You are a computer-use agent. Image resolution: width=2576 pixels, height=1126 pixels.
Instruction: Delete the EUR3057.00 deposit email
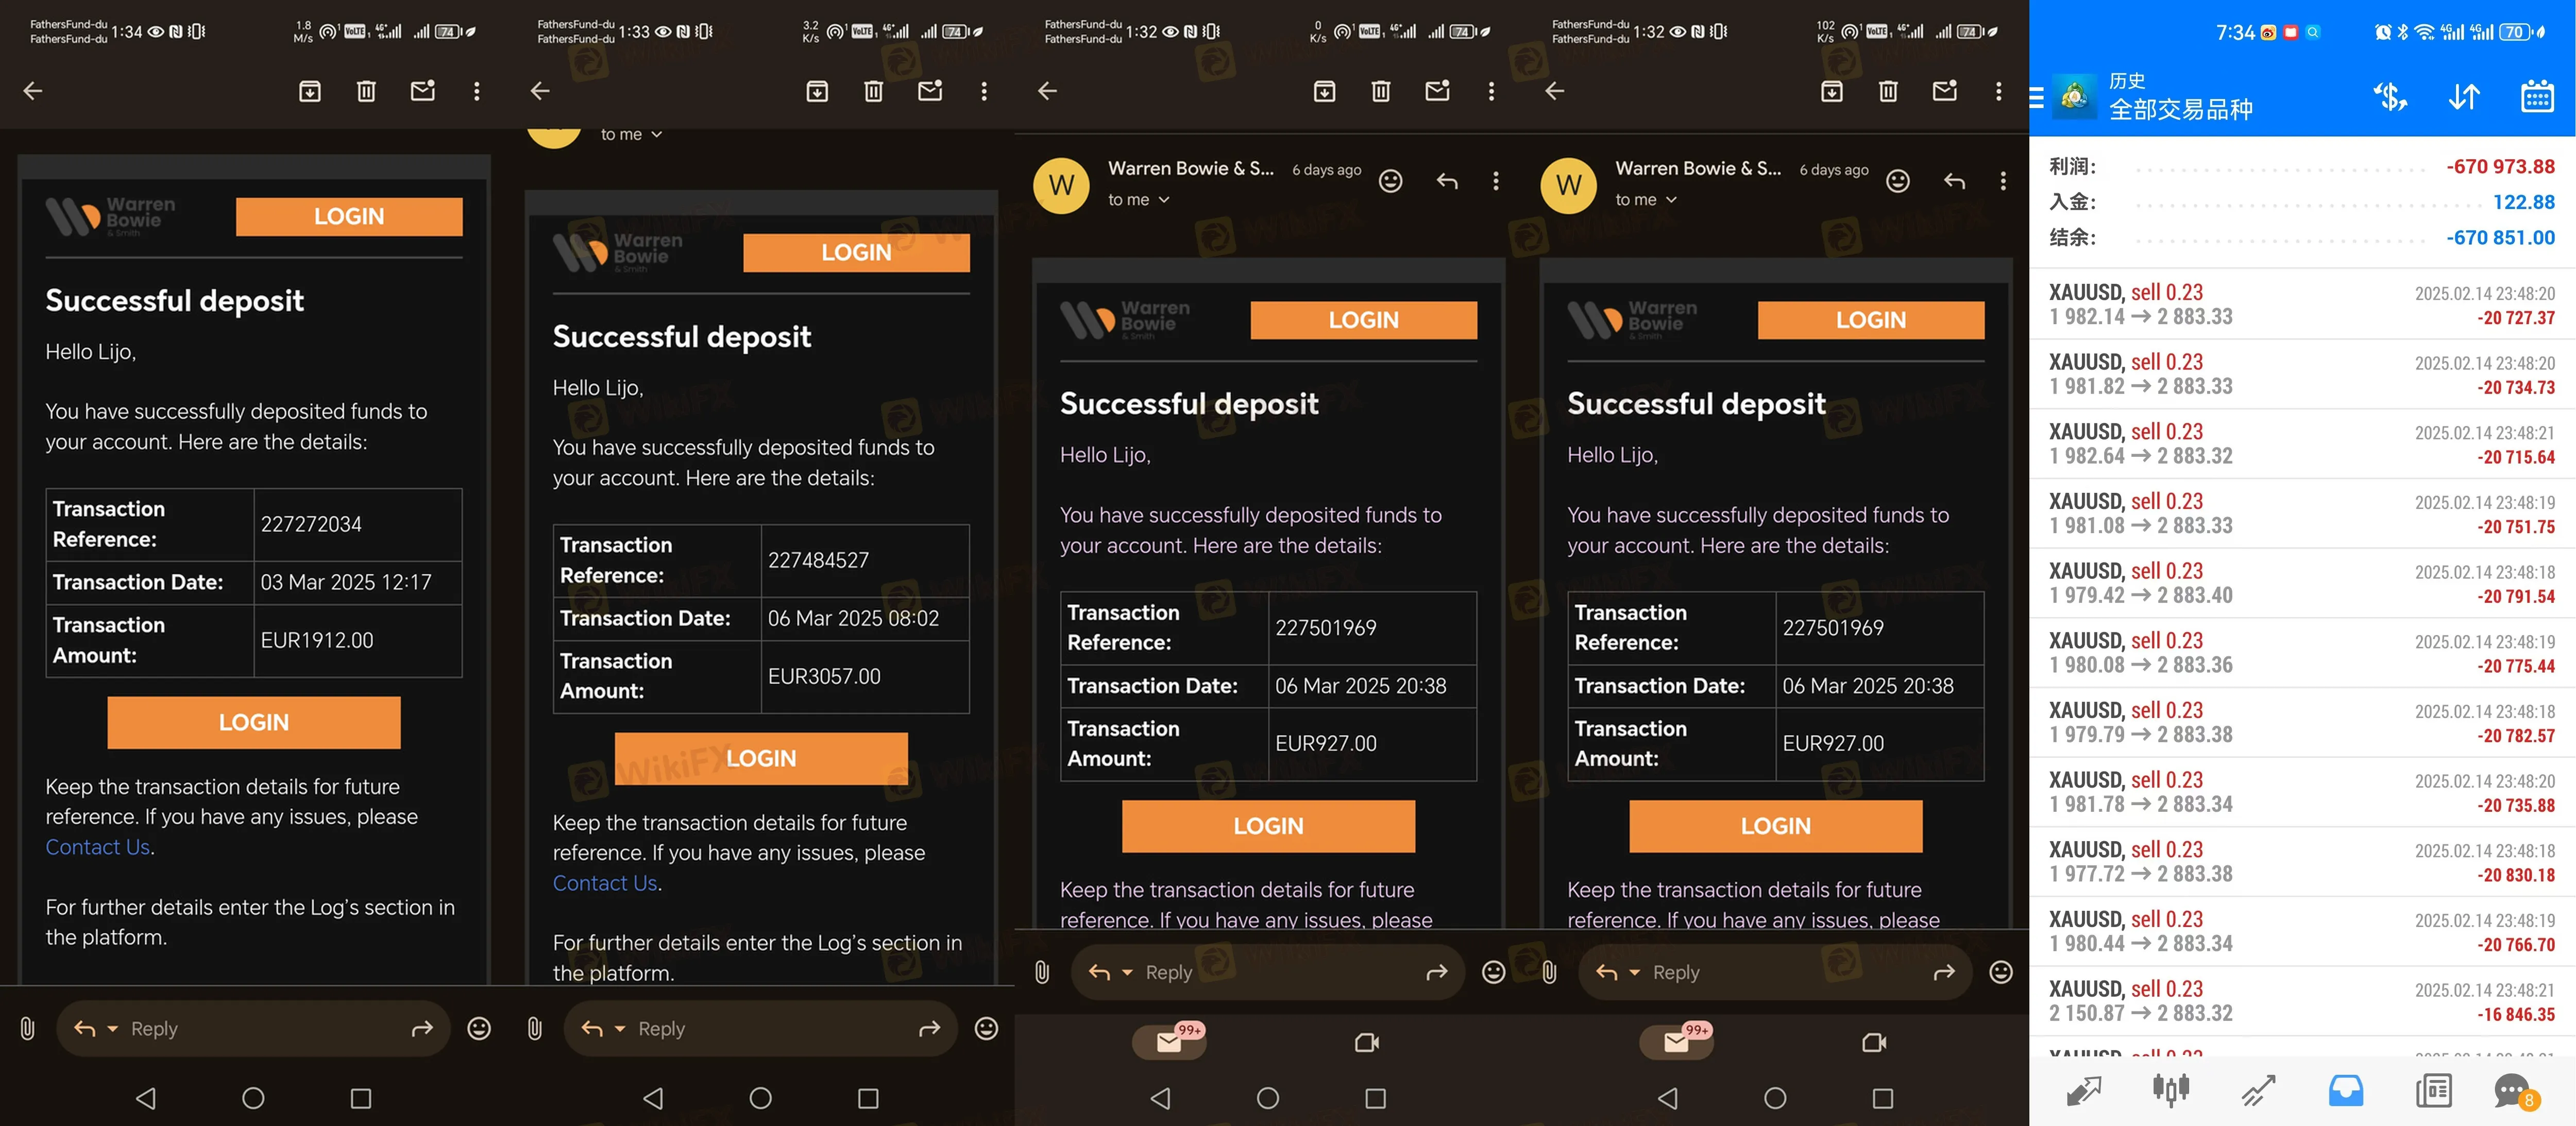point(873,91)
